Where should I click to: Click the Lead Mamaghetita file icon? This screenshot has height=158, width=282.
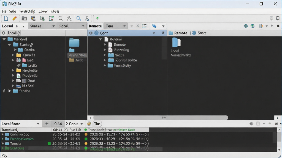coord(176,42)
